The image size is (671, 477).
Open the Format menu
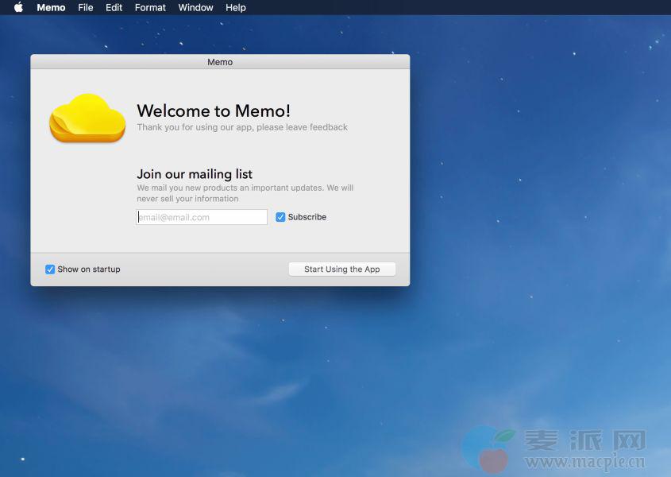(x=150, y=7)
